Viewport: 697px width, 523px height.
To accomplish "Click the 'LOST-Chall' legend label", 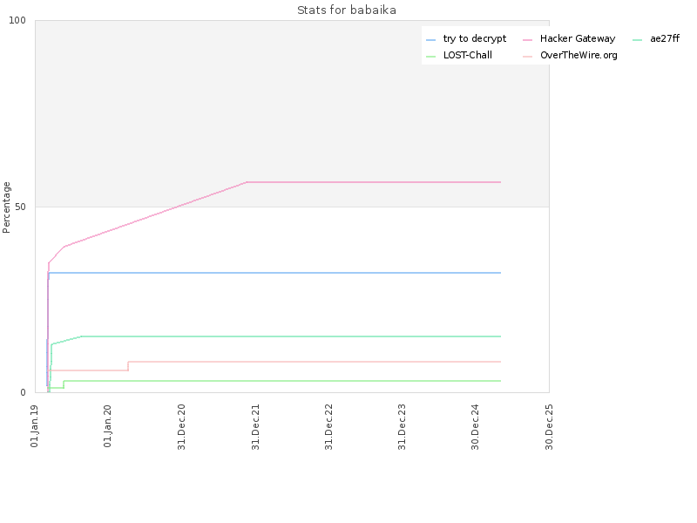I will point(468,55).
